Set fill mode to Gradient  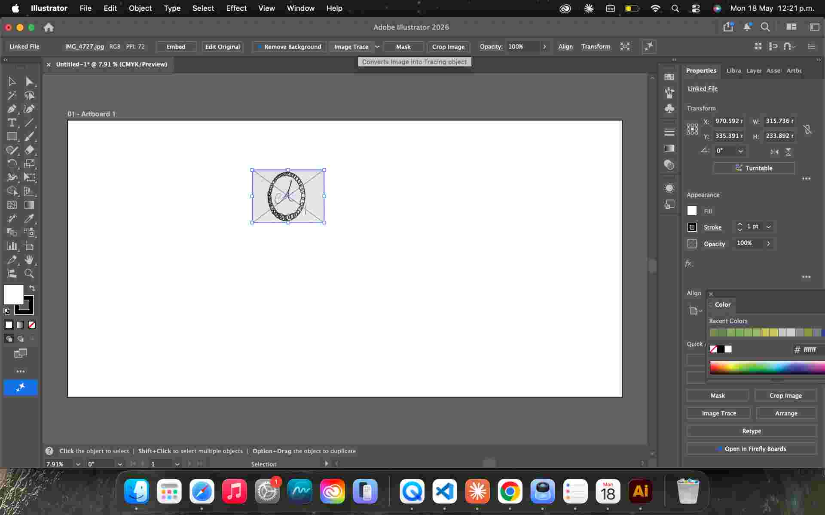(x=20, y=325)
